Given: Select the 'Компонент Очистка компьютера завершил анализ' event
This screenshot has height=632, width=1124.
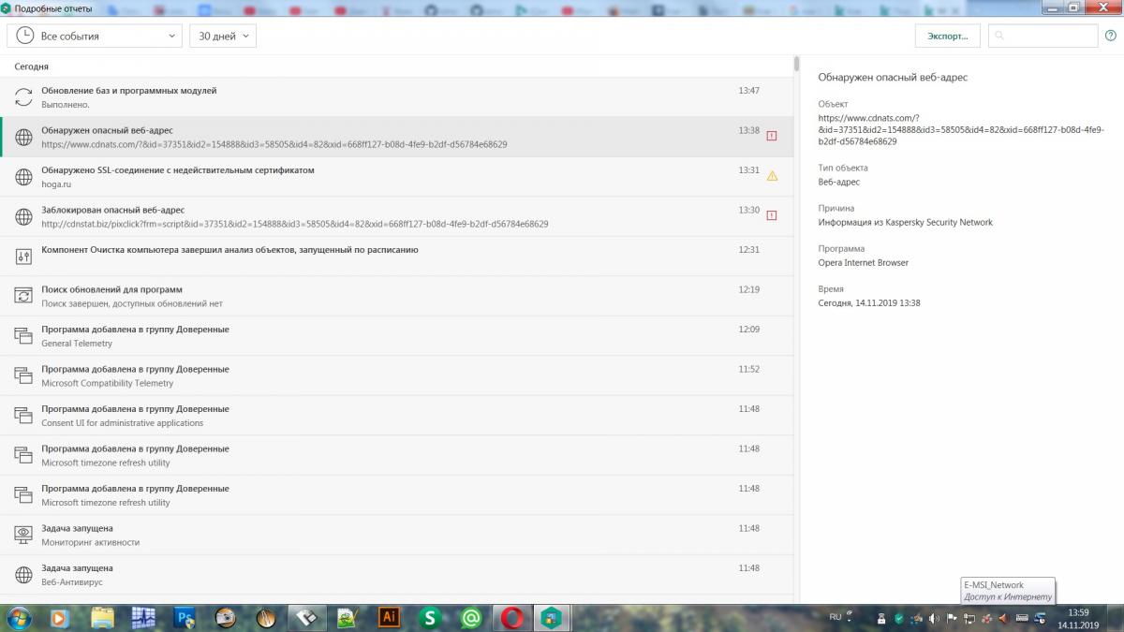Looking at the screenshot, I should point(397,256).
